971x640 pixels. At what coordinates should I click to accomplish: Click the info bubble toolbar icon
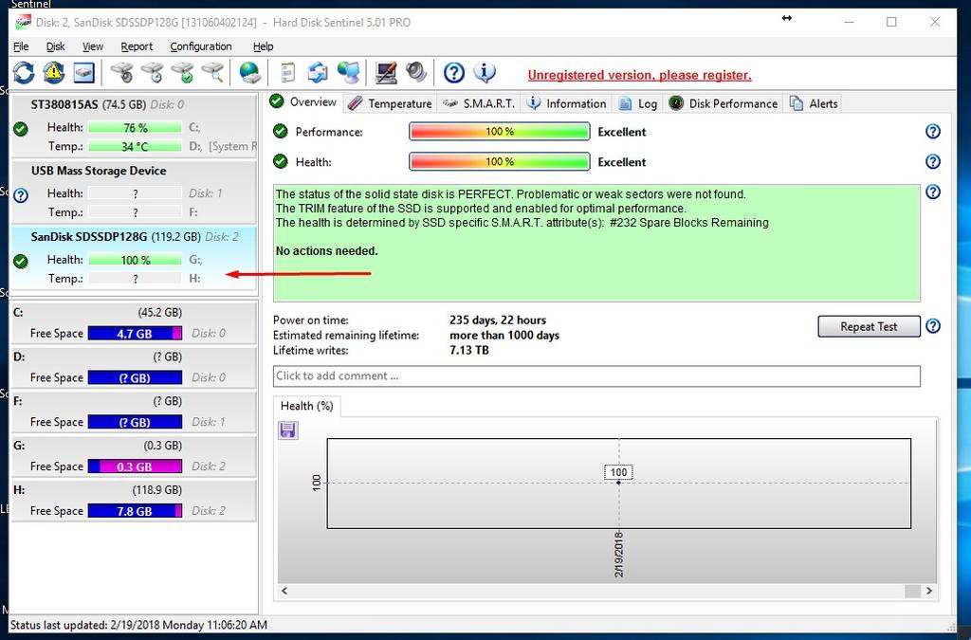(x=485, y=73)
